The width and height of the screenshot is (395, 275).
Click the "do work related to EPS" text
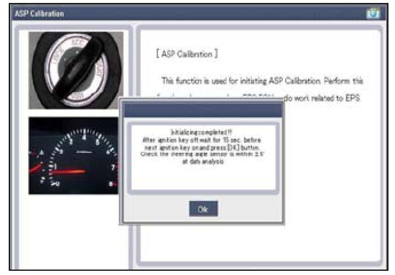point(325,99)
